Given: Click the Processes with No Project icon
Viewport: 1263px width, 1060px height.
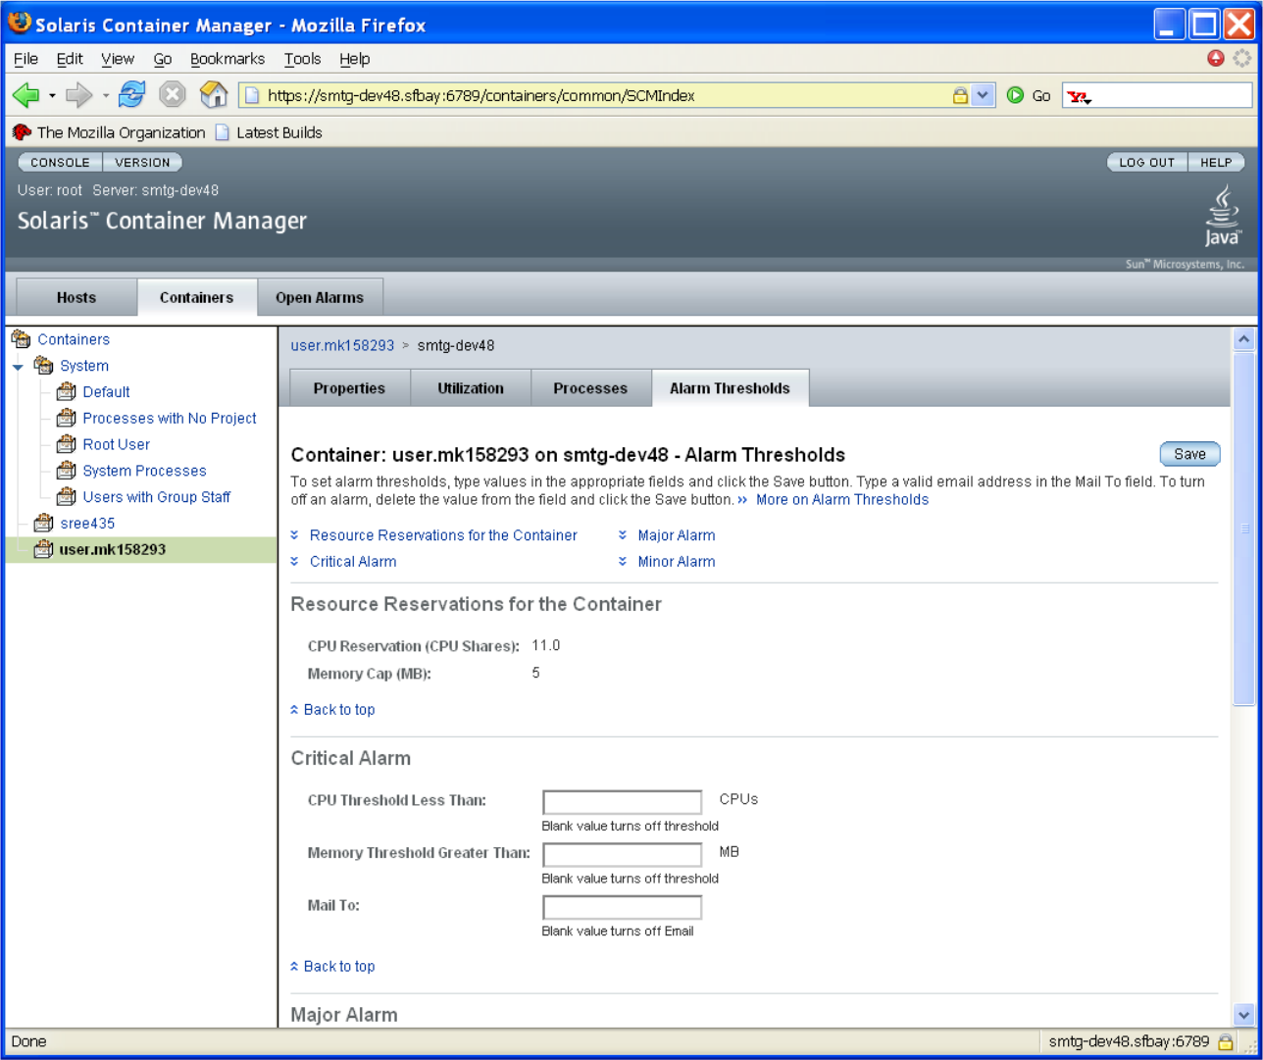Looking at the screenshot, I should (x=67, y=418).
